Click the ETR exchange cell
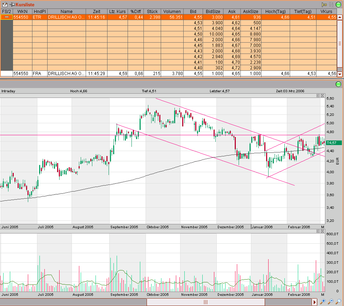The width and height of the screenshot is (344, 306). [x=40, y=17]
